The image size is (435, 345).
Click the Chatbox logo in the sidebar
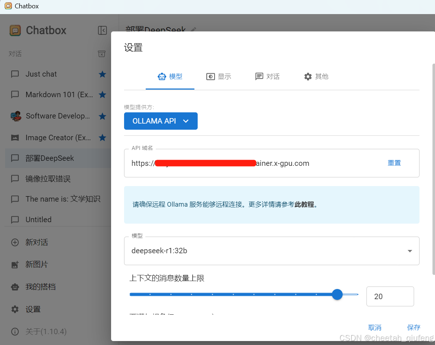click(x=15, y=30)
